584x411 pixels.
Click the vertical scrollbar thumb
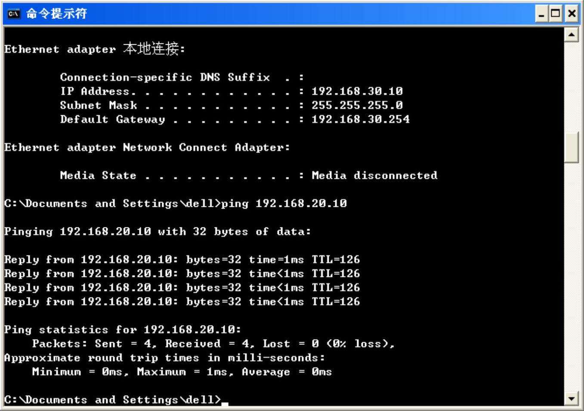(572, 147)
